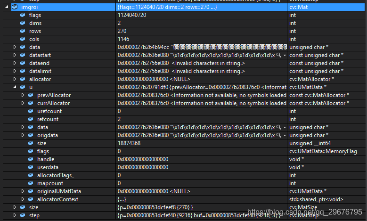Expand the origdata member
367x221 pixels.
(23, 135)
